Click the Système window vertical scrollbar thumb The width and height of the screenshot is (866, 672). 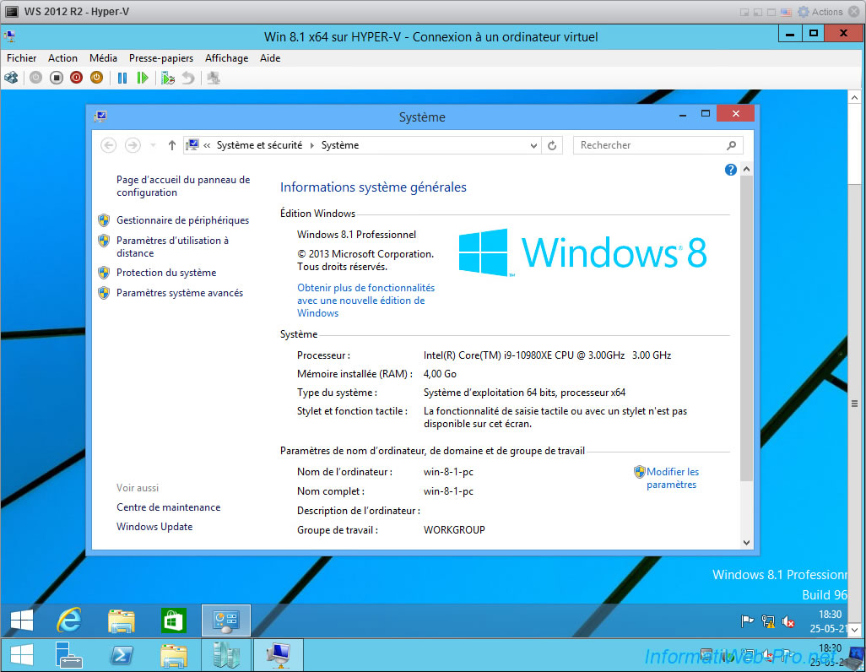click(747, 328)
